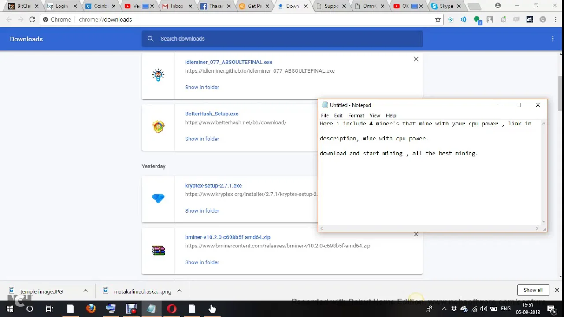Open Notepad Edit menu

point(338,115)
